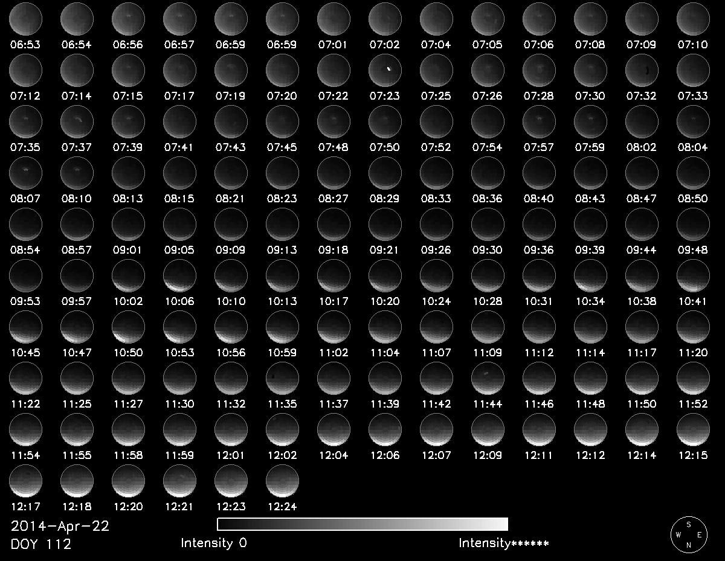
Task: Open the 06:53 disk image
Action: [x=25, y=19]
